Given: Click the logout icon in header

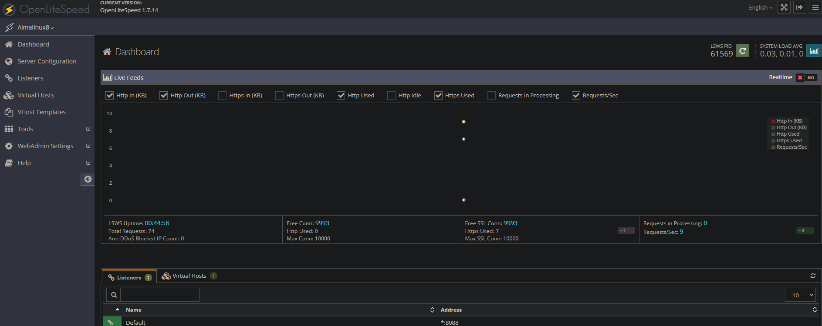Looking at the screenshot, I should click(800, 7).
